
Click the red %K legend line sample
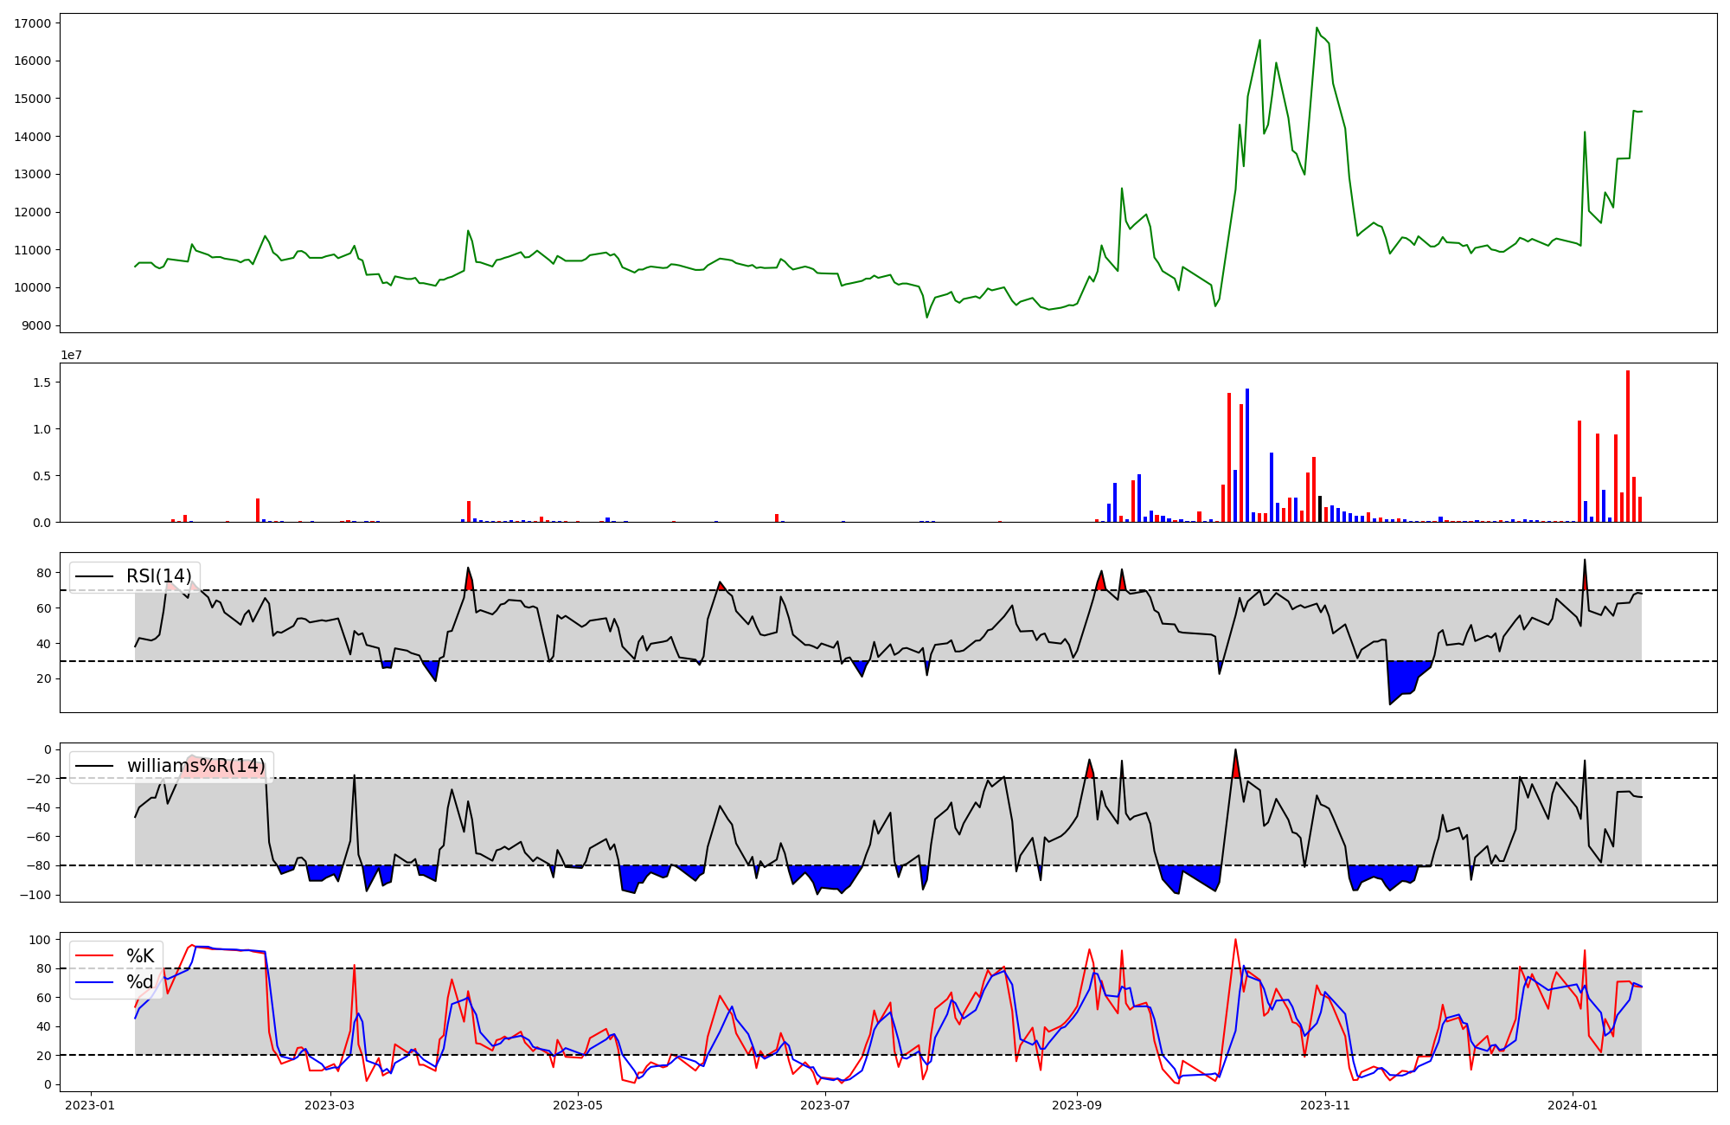(x=94, y=955)
